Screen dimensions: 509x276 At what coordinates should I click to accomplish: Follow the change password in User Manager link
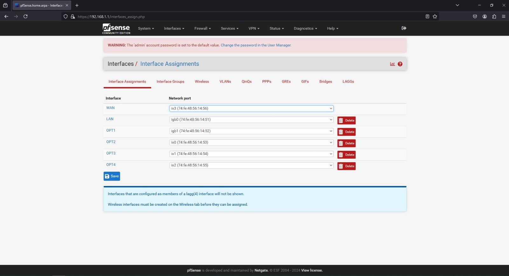click(256, 45)
